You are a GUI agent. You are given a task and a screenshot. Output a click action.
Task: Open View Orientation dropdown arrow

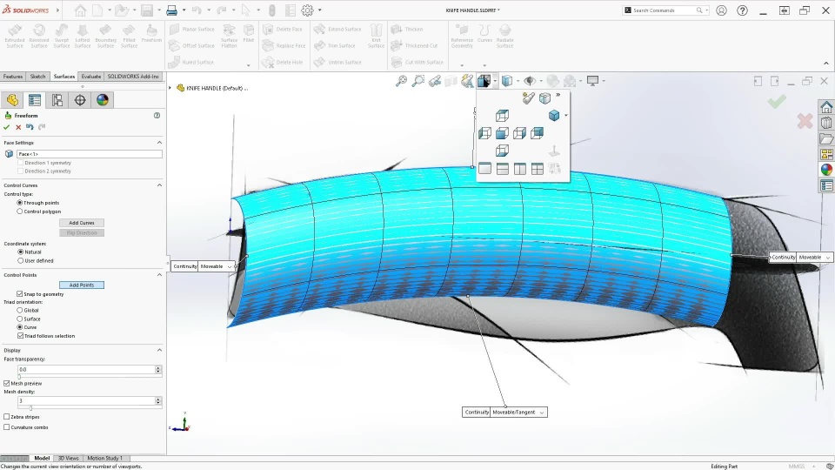pyautogui.click(x=495, y=81)
